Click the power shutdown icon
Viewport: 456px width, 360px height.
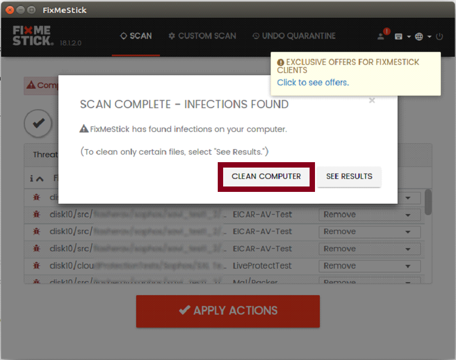click(x=439, y=36)
